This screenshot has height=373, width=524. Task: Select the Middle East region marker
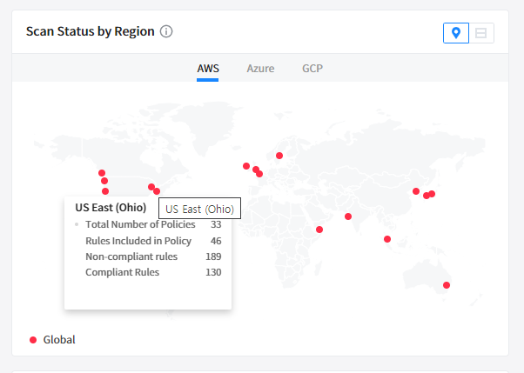tap(319, 230)
